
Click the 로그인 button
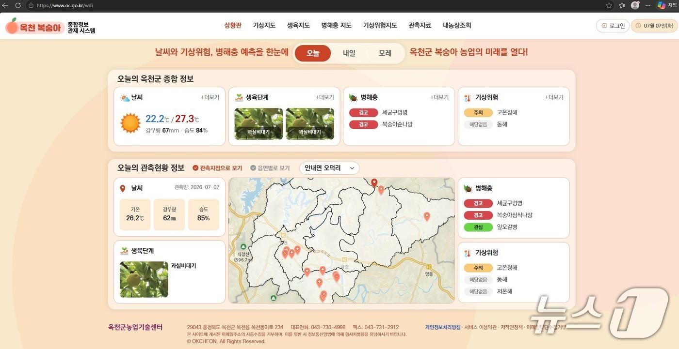pos(613,26)
